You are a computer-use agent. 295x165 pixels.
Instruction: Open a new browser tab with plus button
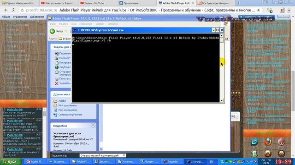coord(239,3)
